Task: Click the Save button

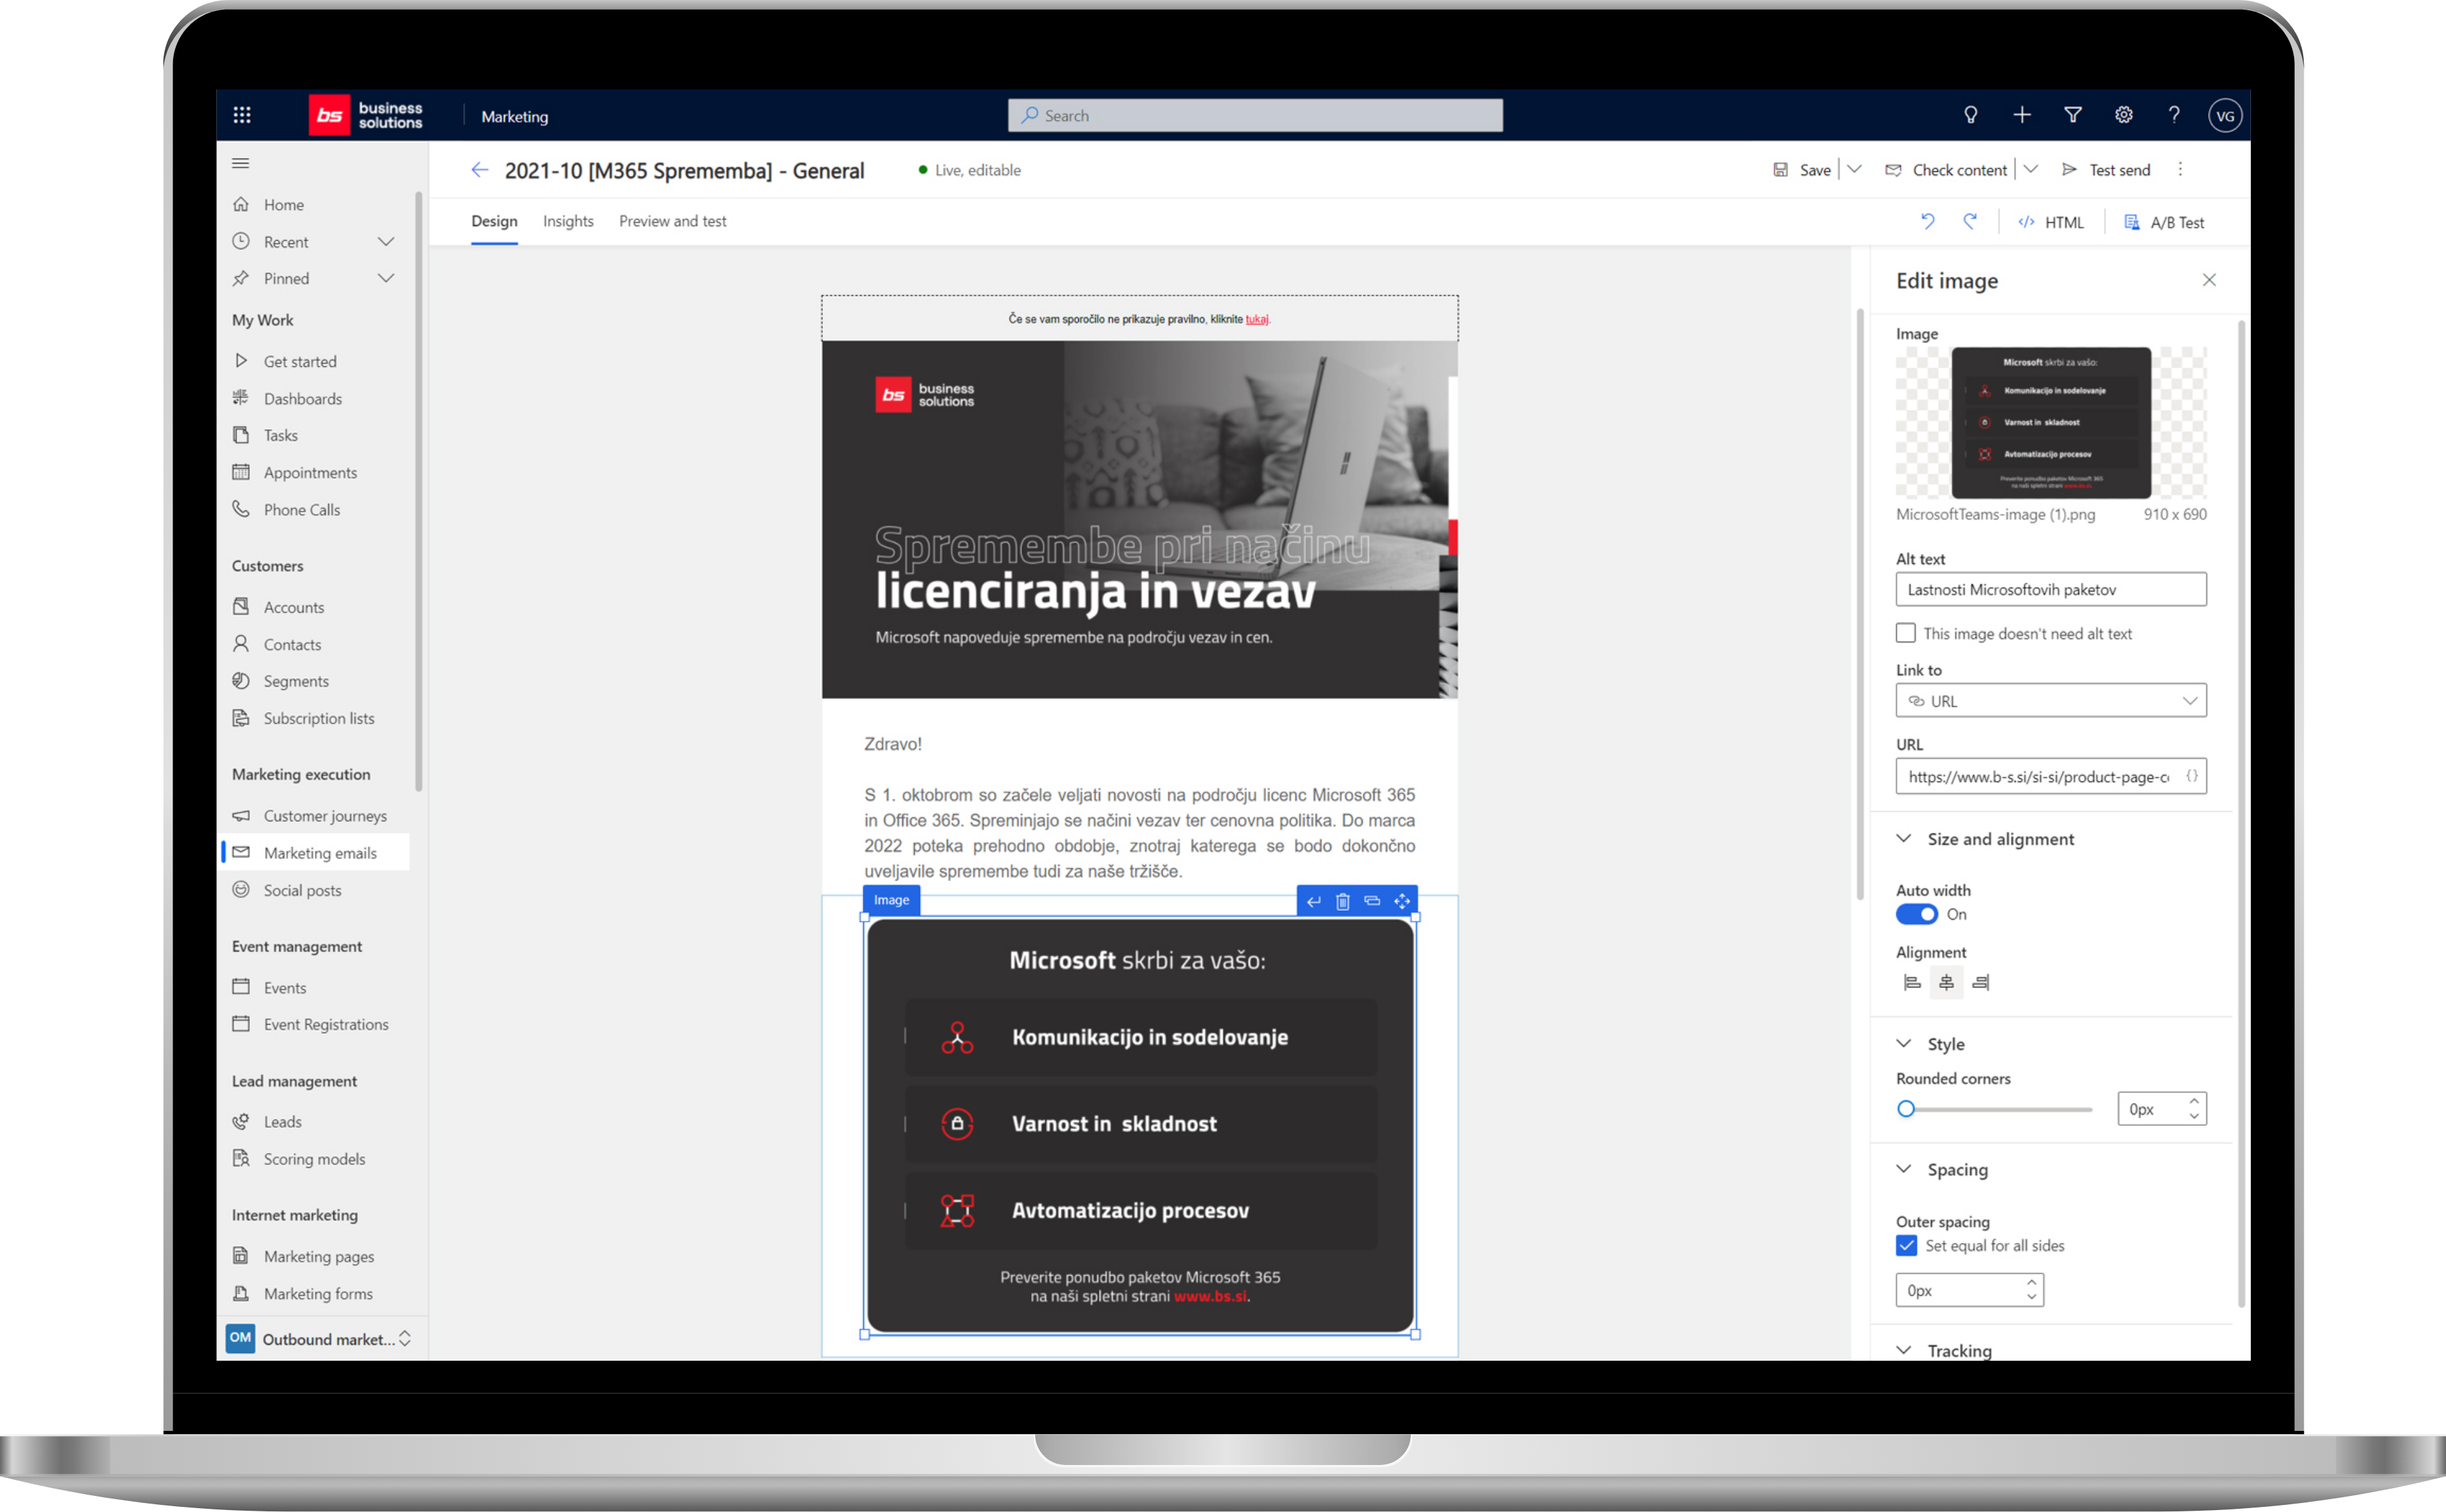Action: click(x=1802, y=169)
